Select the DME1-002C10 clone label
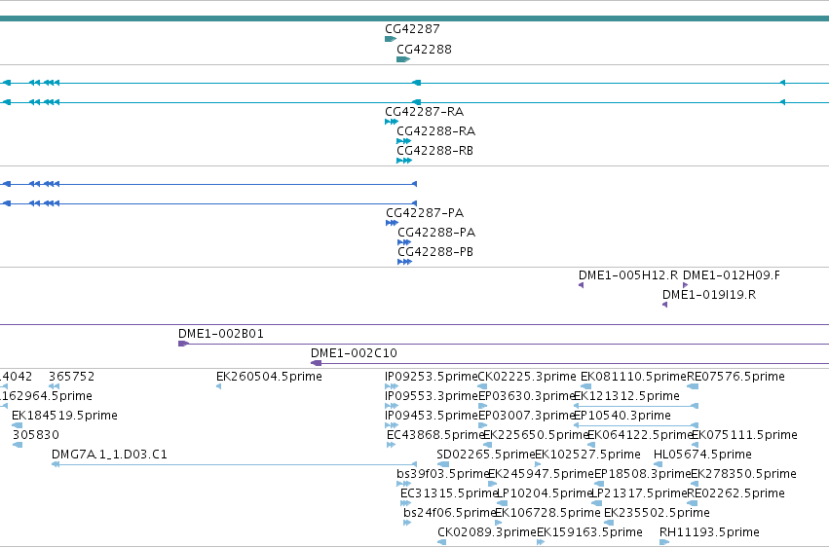The height and width of the screenshot is (547, 829). [354, 353]
